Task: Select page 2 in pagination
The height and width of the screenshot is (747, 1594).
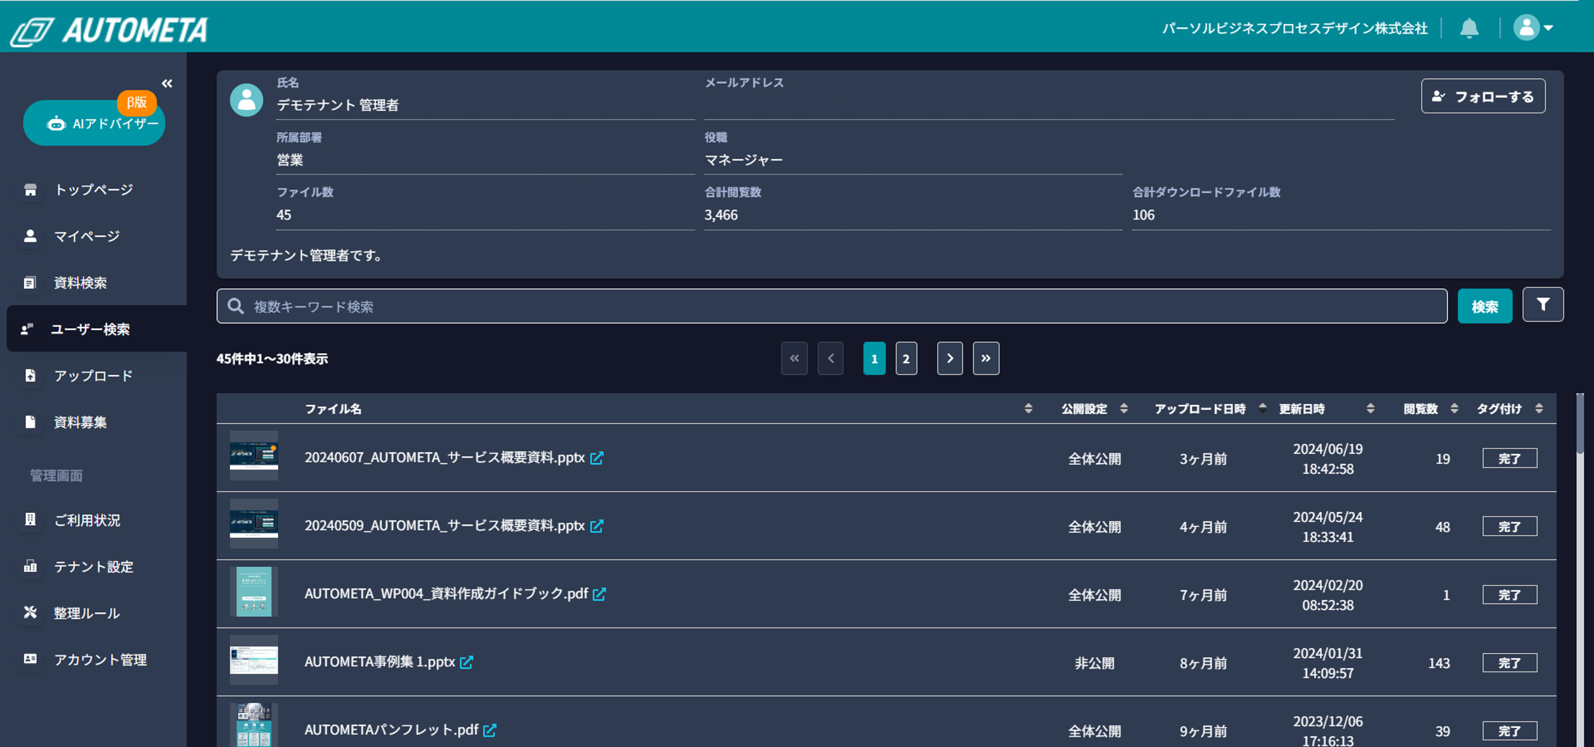Action: coord(906,359)
